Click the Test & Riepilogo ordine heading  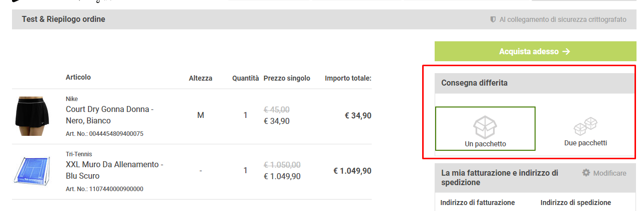63,19
